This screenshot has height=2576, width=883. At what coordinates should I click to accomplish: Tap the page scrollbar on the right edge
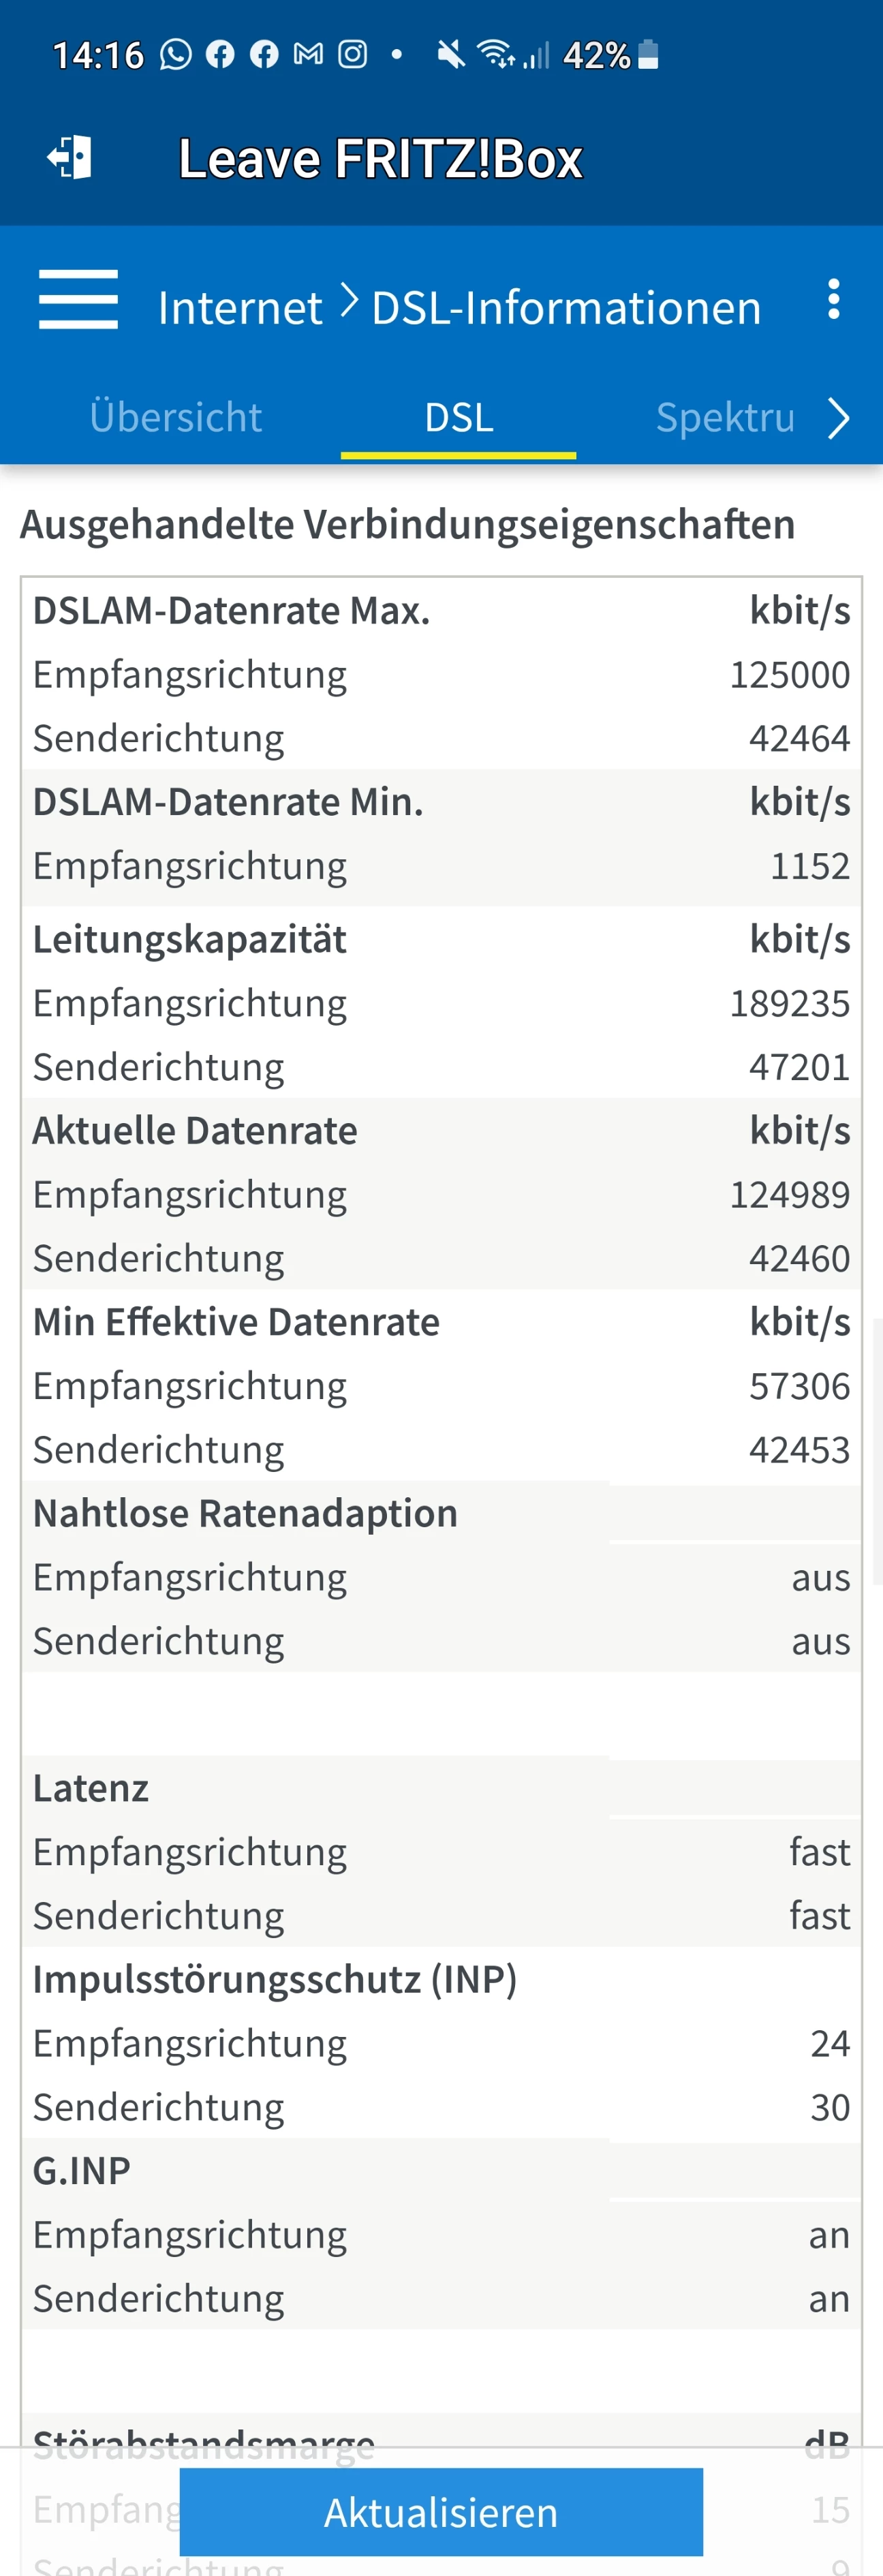tap(877, 1451)
